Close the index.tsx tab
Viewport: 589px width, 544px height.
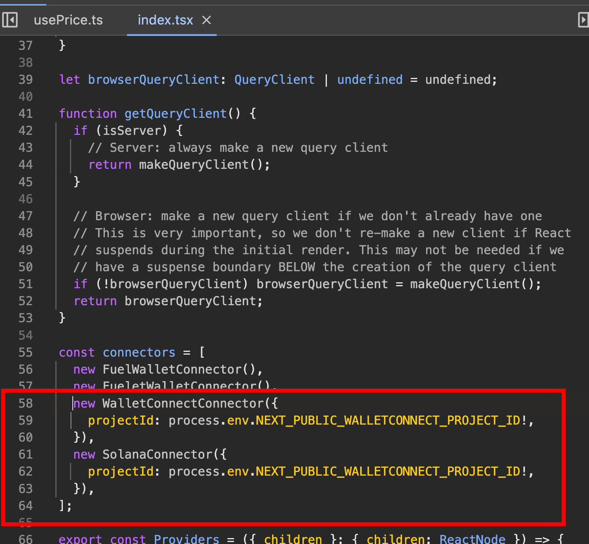coord(207,20)
